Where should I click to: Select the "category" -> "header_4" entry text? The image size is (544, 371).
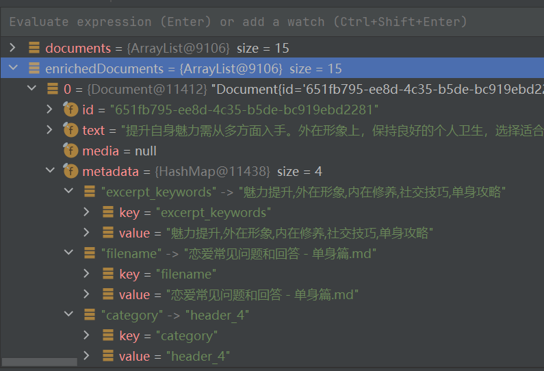[175, 315]
